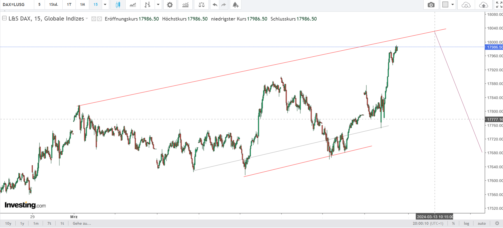The image size is (503, 228).
Task: Click the 18040.00 price axis label
Action: (x=495, y=28)
